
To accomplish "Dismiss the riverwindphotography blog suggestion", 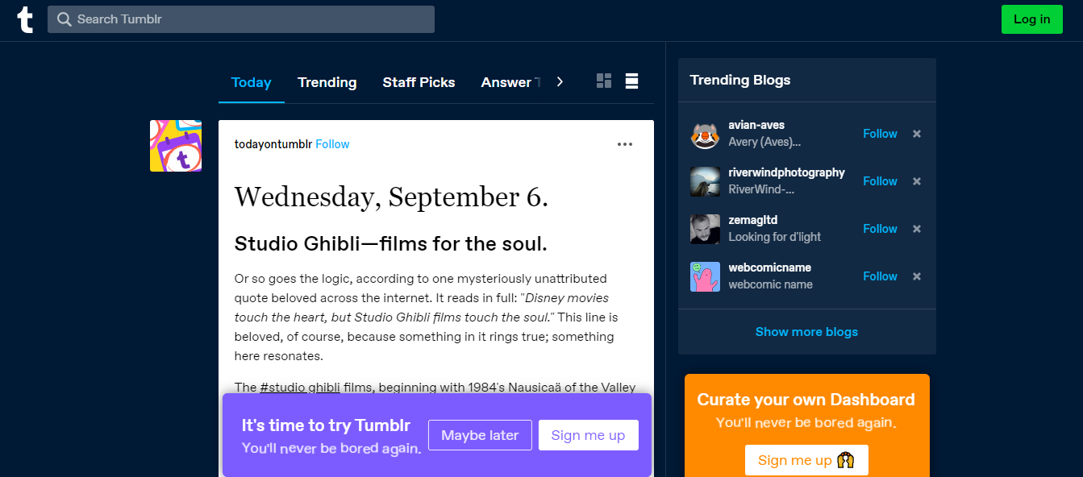I will pyautogui.click(x=917, y=181).
